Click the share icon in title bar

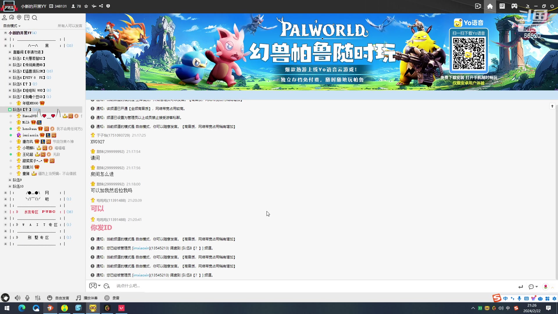pos(101,6)
